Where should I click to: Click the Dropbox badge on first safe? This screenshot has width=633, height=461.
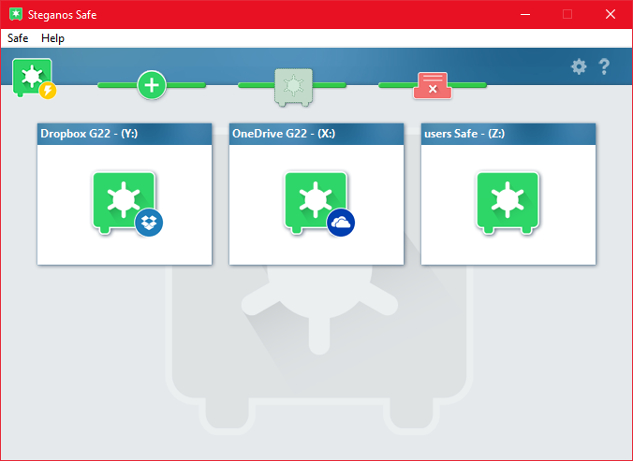point(149,223)
